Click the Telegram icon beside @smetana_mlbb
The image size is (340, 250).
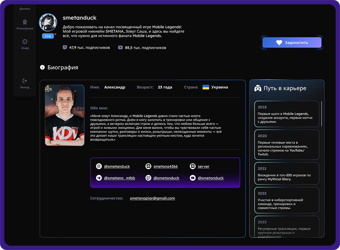pos(99,178)
